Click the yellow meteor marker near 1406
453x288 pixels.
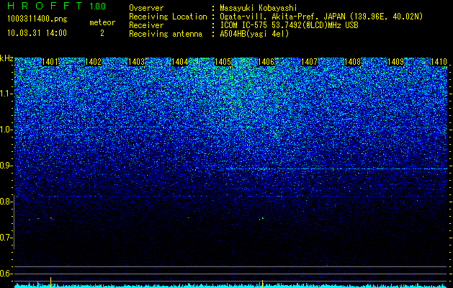tap(262, 284)
